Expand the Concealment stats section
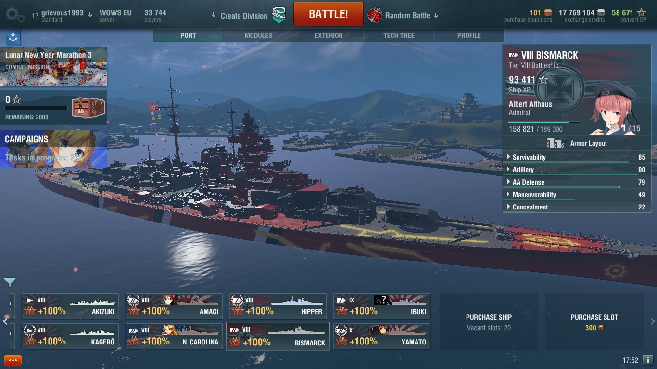Viewport: 657px width, 369px height. tap(576, 207)
